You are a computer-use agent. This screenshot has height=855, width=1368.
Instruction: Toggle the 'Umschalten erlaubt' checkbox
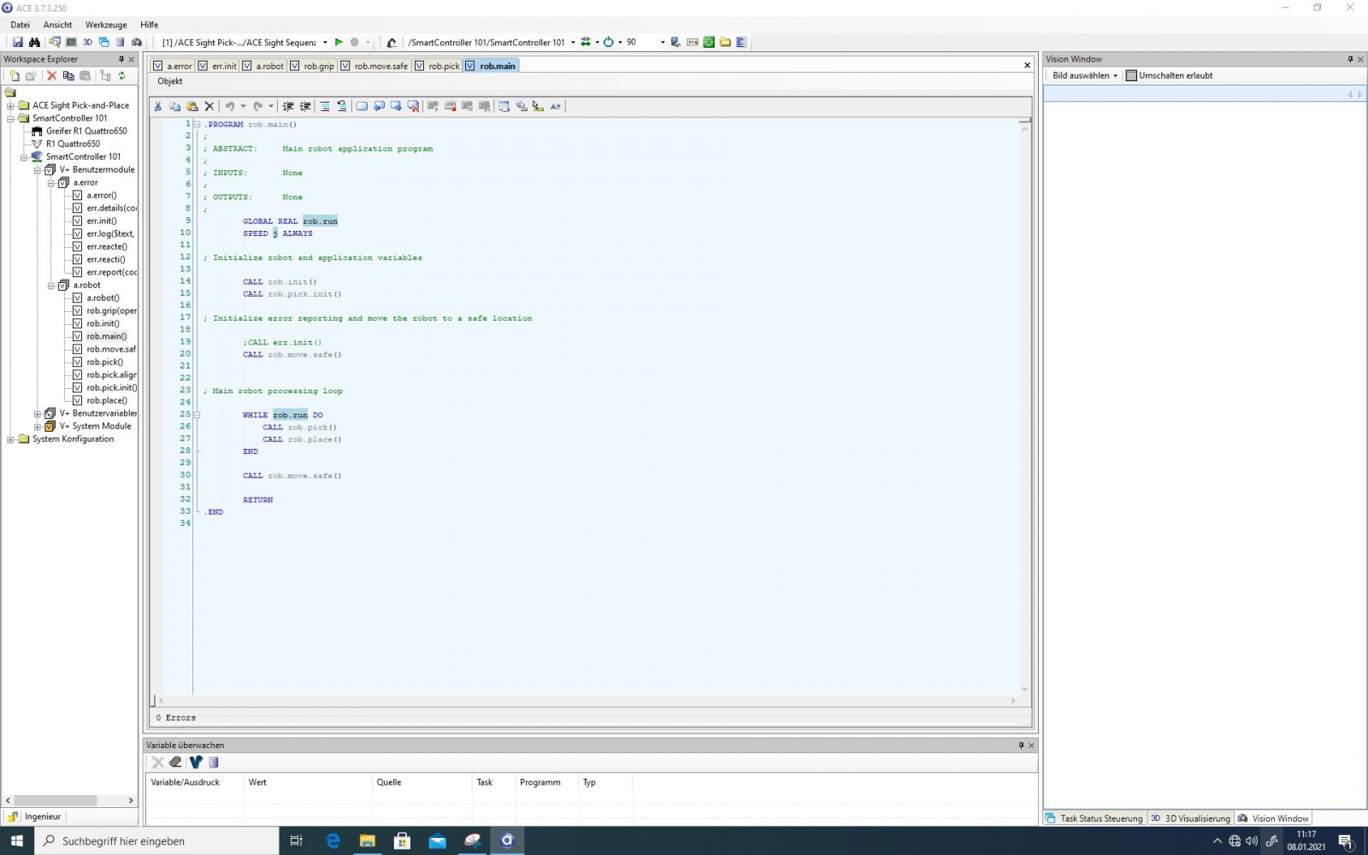point(1131,76)
